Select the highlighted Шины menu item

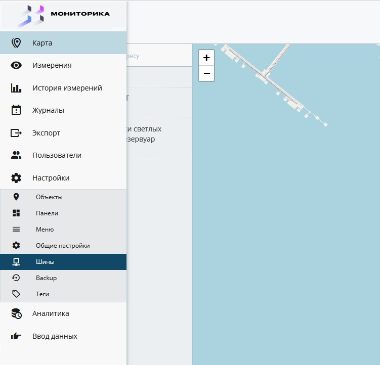45,262
